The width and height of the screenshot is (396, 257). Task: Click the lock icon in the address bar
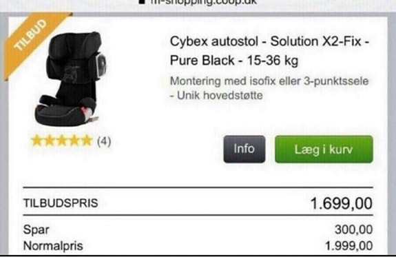point(142,1)
